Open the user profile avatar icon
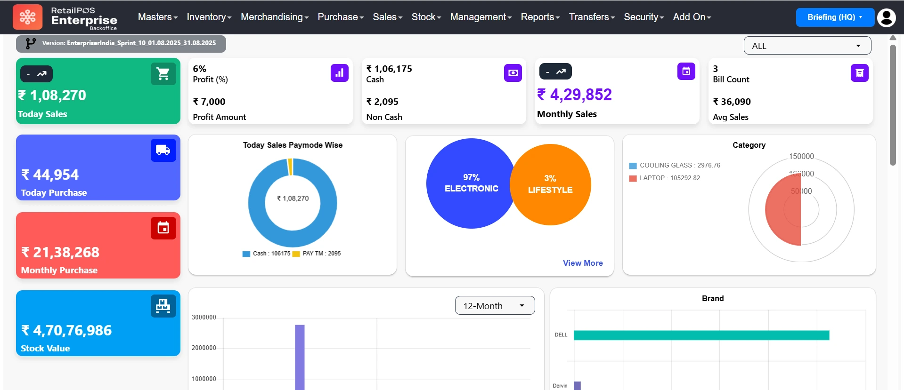This screenshot has width=904, height=390. point(886,17)
